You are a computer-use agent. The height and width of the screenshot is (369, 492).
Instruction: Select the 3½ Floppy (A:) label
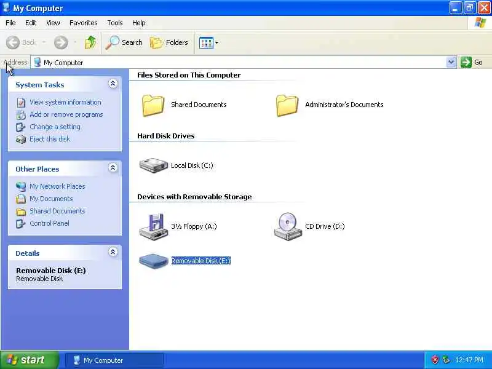[194, 226]
